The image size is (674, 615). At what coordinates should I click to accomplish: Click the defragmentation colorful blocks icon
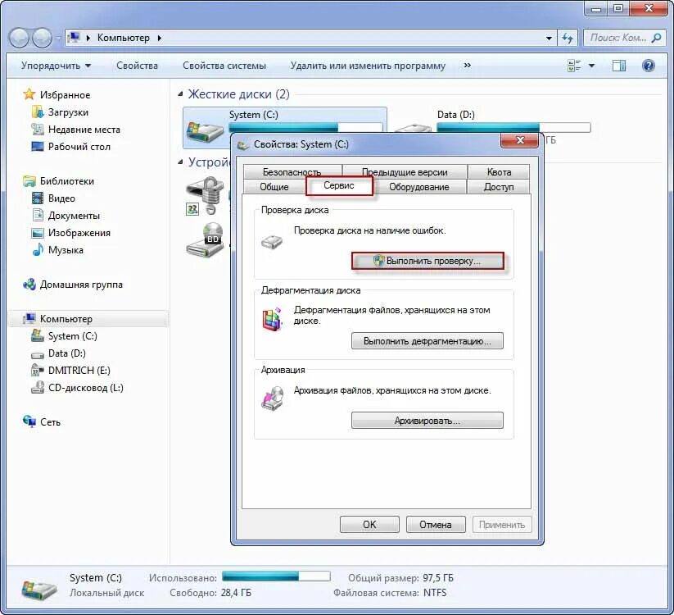coord(273,319)
